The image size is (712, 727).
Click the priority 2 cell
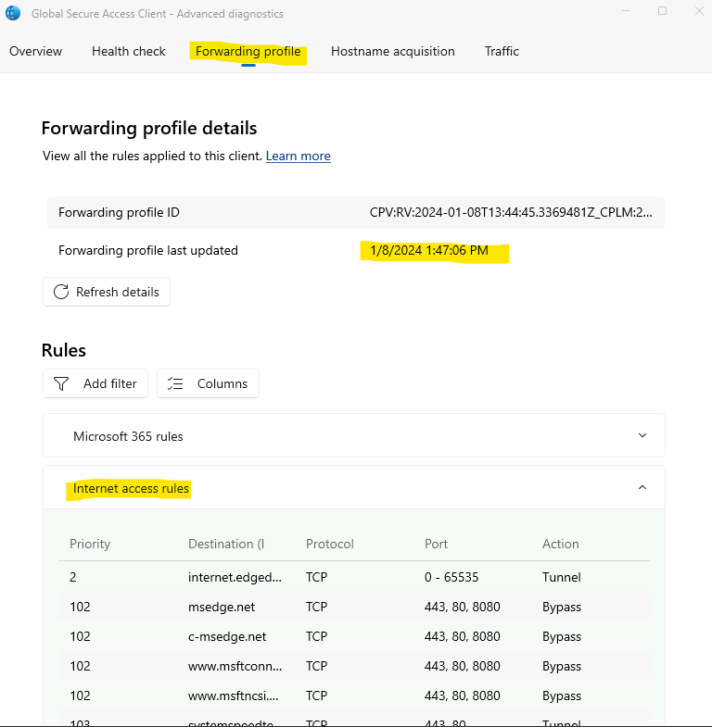click(73, 577)
